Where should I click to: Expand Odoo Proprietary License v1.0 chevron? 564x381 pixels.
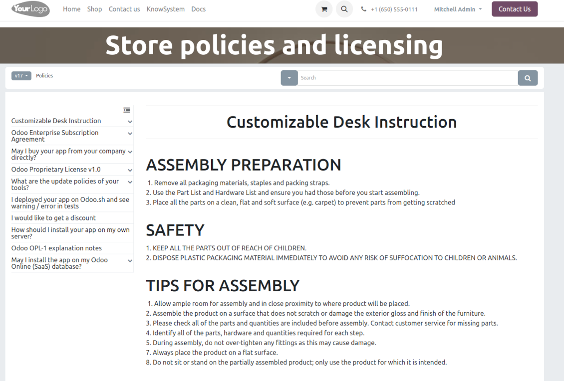[130, 170]
